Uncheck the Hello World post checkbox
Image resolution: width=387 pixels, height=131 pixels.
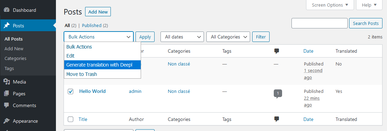71,91
